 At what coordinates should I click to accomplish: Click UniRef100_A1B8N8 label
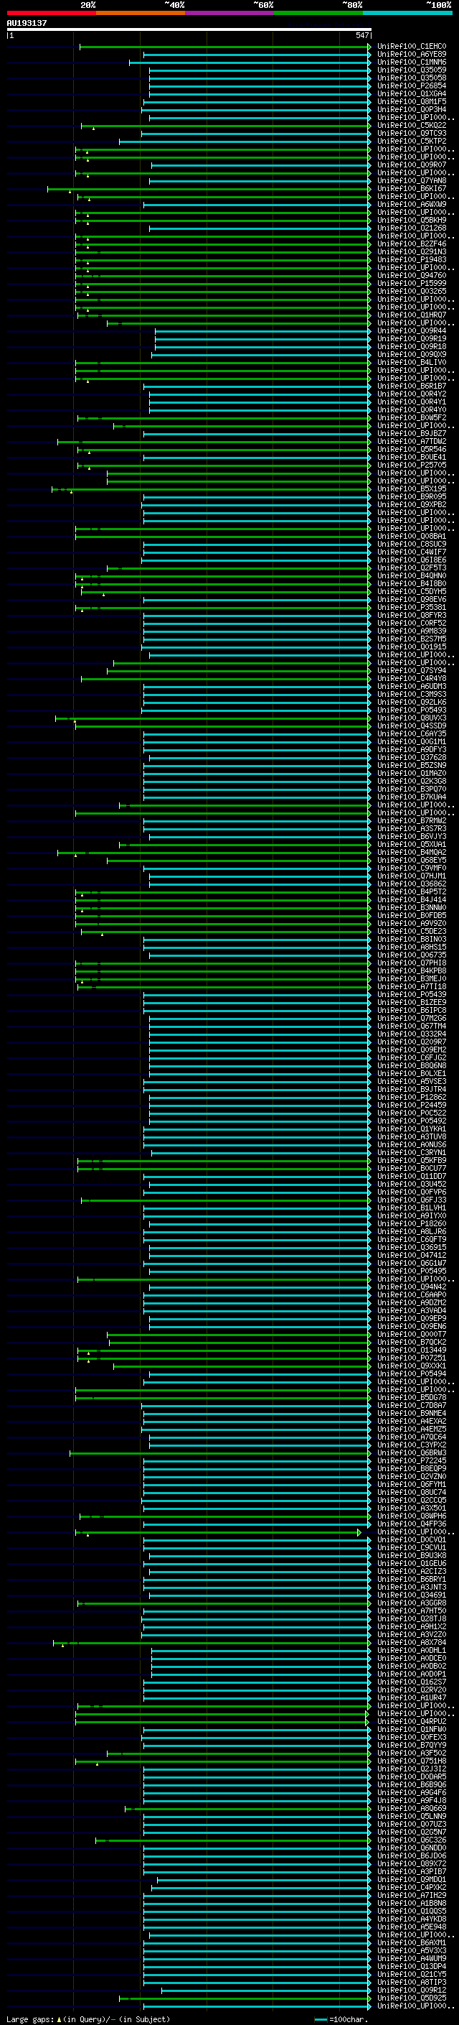click(x=412, y=1903)
